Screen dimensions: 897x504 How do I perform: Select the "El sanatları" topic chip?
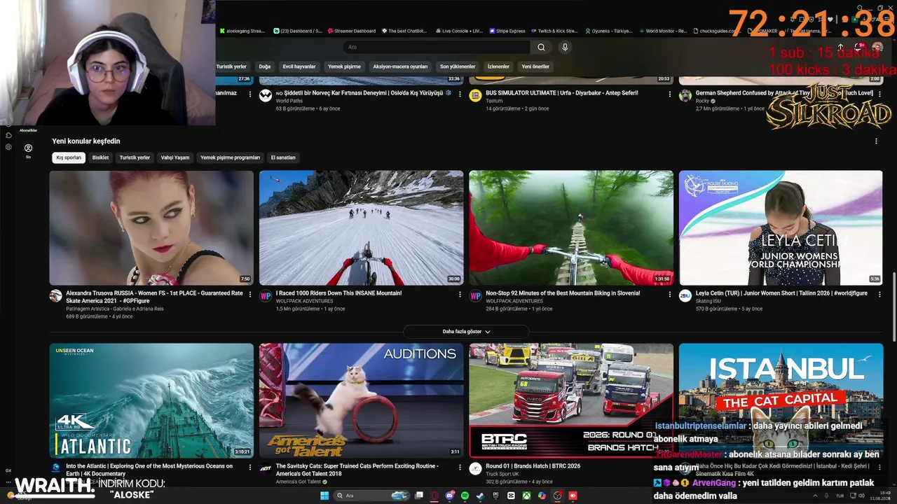pyautogui.click(x=283, y=157)
